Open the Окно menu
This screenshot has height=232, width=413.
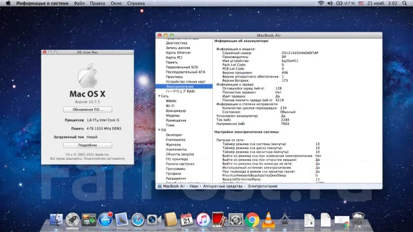coord(116,3)
